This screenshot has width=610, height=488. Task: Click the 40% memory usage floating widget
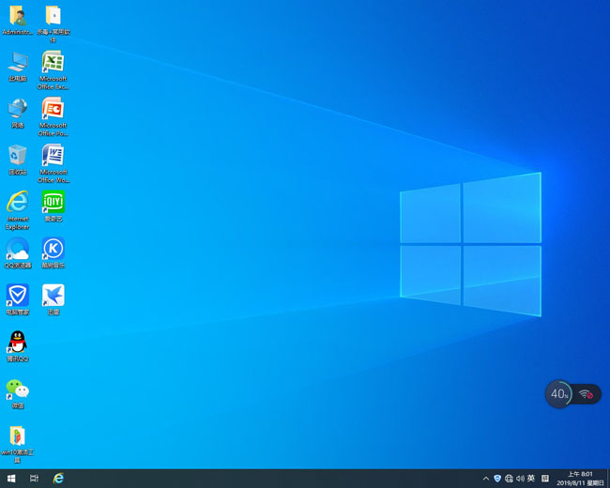559,394
